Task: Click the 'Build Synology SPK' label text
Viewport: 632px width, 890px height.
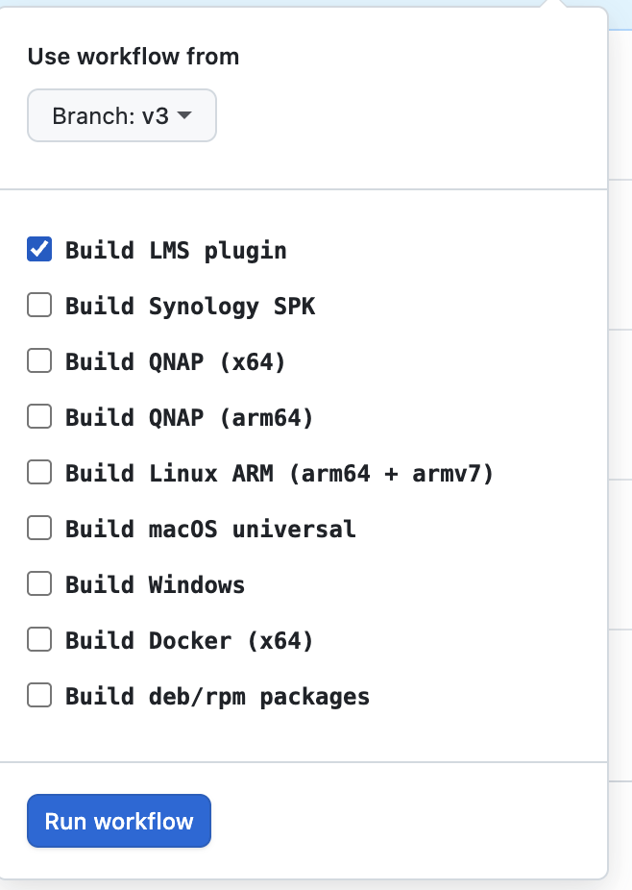Action: coord(190,307)
